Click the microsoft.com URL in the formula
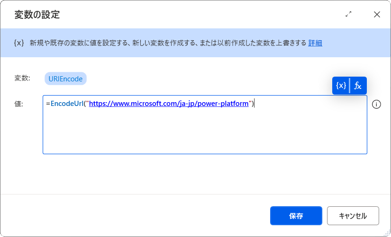Screen dimensions: 391x237 point(169,104)
